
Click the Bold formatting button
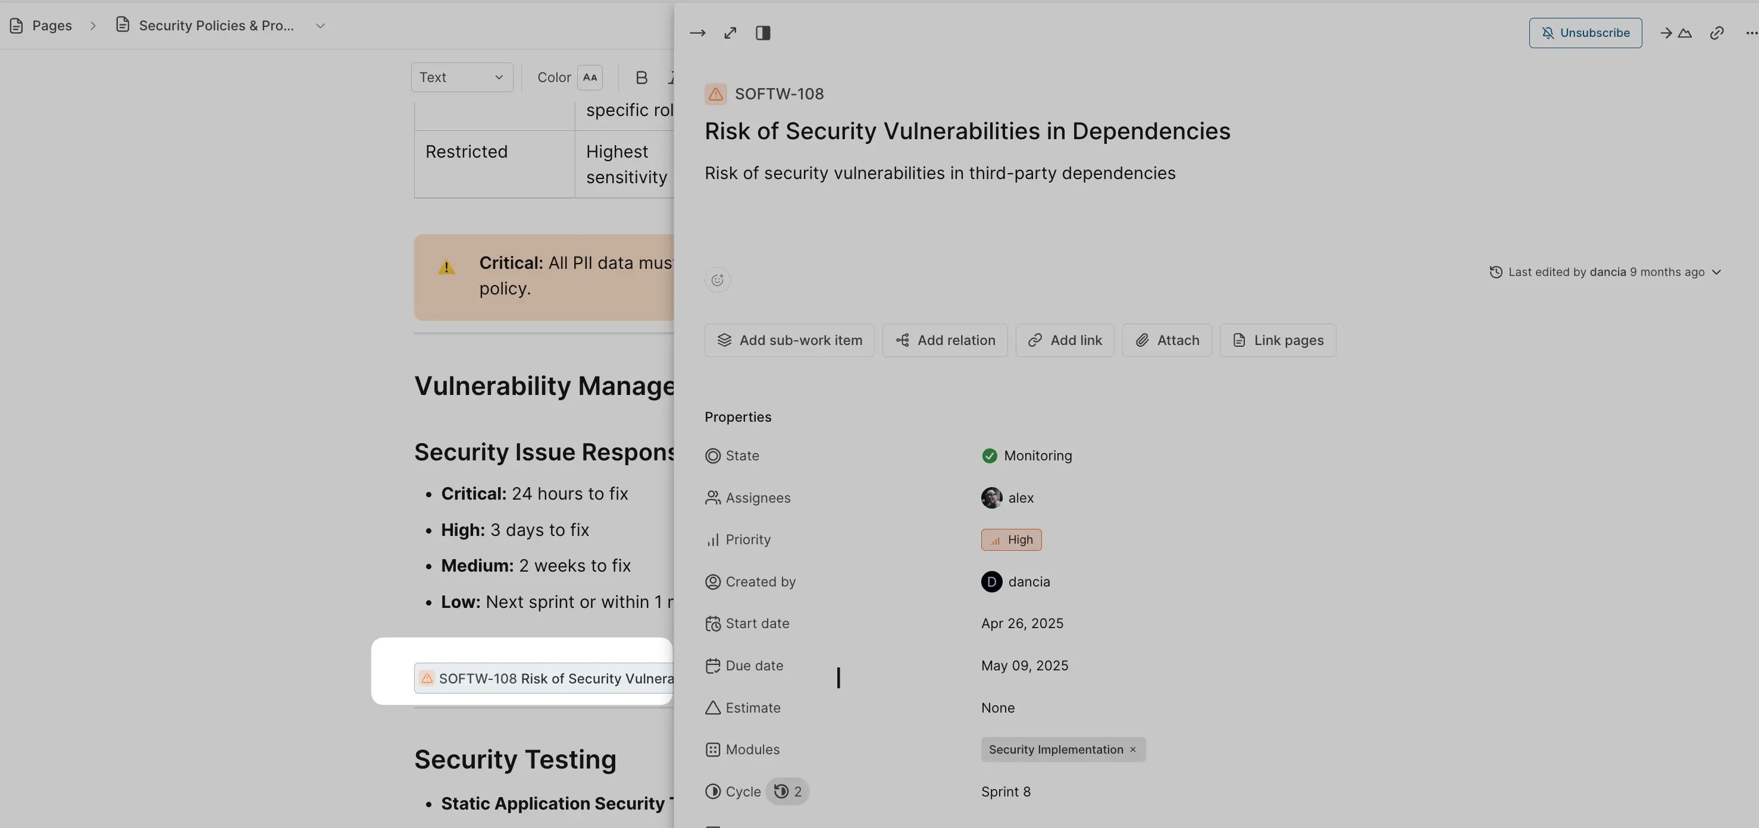click(640, 78)
